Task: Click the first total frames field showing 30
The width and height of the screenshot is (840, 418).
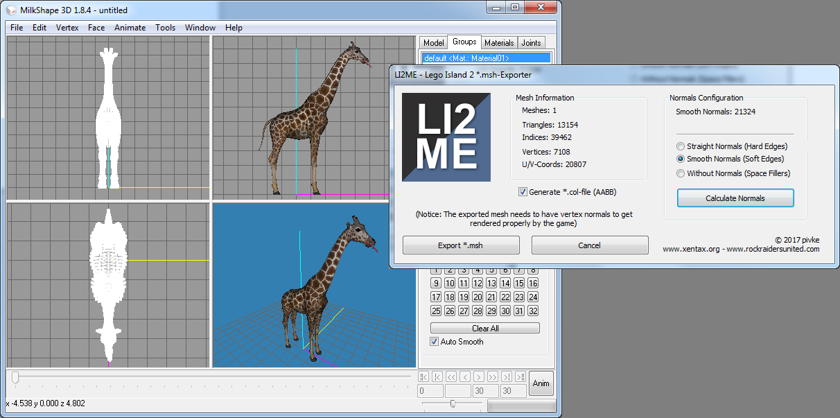Action: click(x=486, y=391)
